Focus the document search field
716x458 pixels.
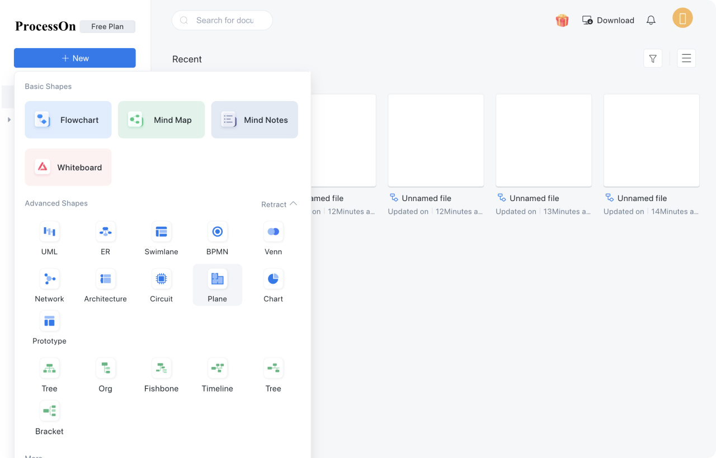point(222,20)
